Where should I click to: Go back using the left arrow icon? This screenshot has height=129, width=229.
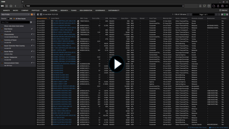(16, 6)
